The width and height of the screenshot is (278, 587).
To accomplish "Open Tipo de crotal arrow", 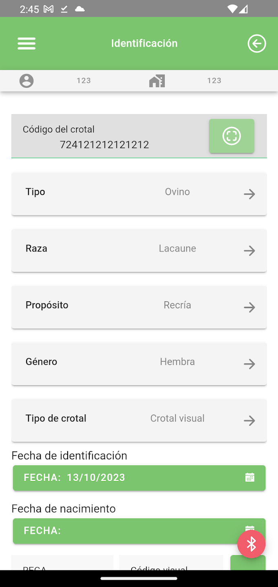I will (x=249, y=420).
